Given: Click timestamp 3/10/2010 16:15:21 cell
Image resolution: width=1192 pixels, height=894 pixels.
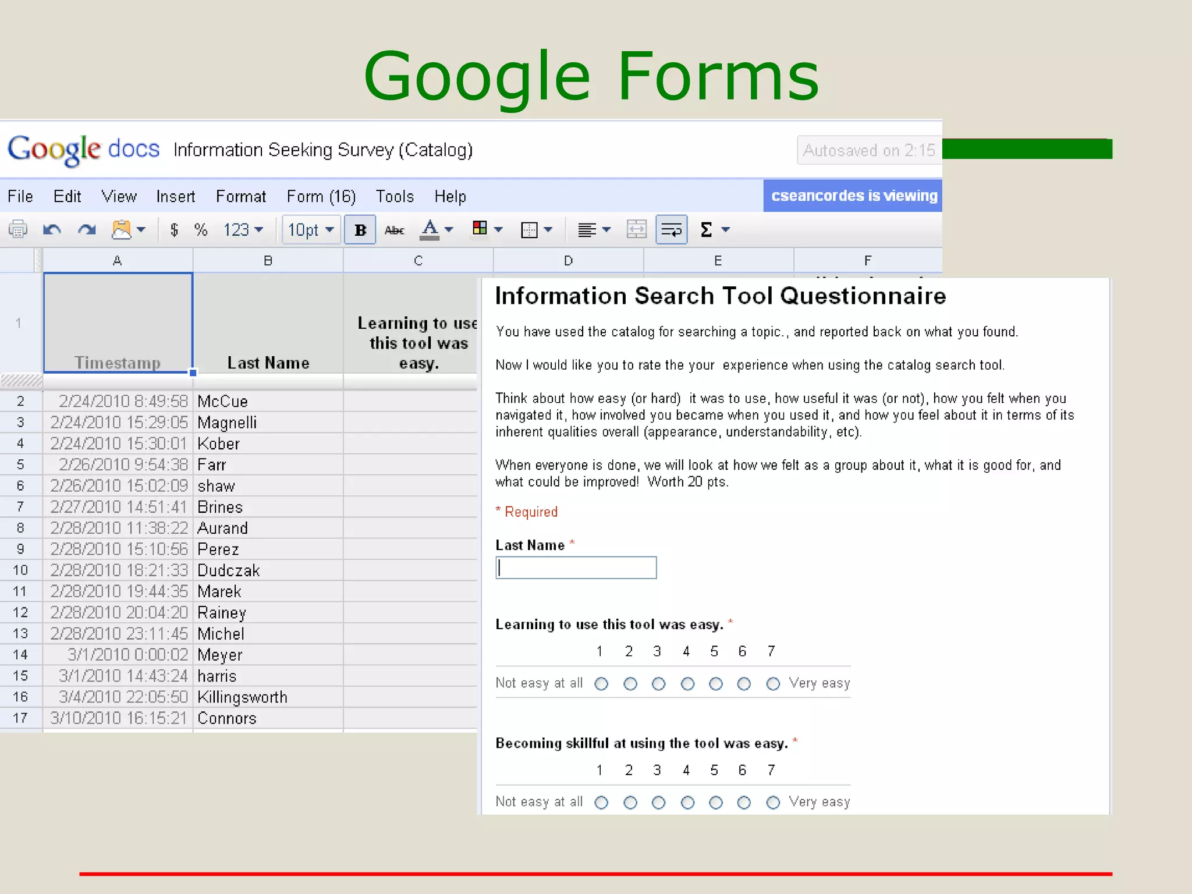Looking at the screenshot, I should 118,718.
